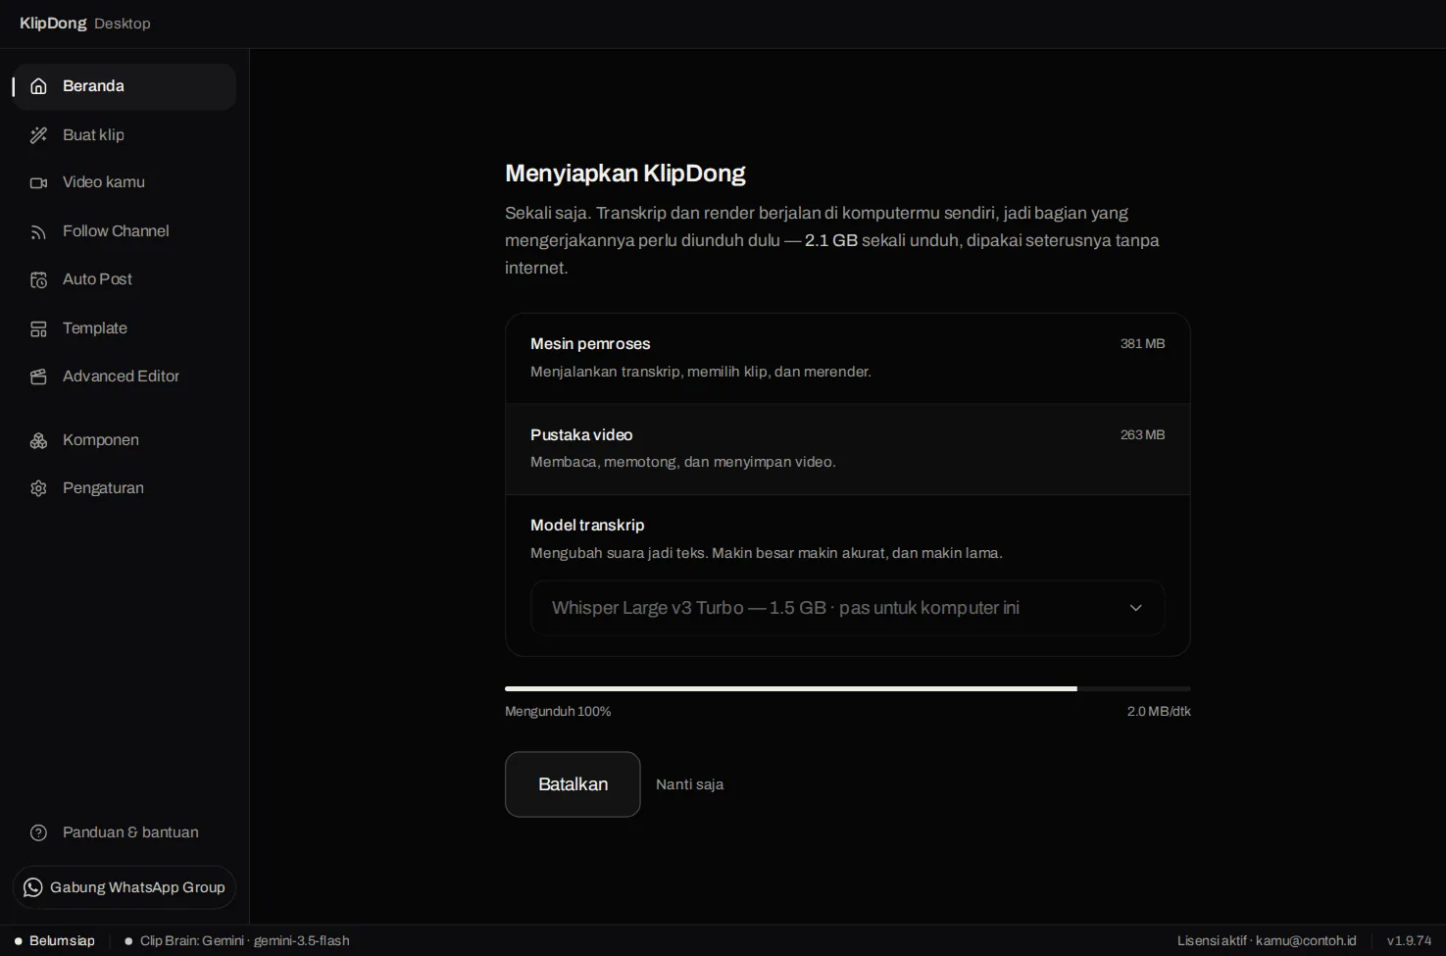This screenshot has height=956, width=1446.
Task: Click the Buat klip magic wand icon
Action: coord(38,135)
